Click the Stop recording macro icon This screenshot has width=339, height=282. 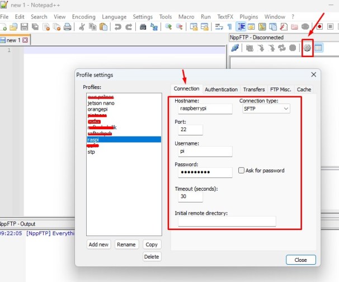click(330, 27)
